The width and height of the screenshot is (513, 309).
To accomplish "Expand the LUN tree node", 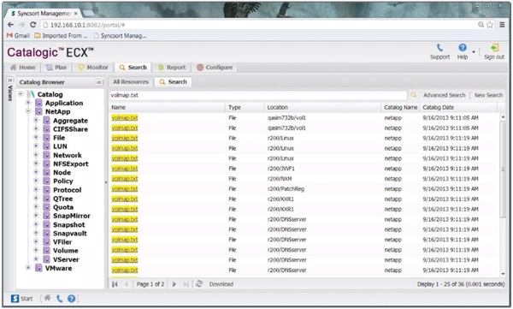I will [x=36, y=146].
